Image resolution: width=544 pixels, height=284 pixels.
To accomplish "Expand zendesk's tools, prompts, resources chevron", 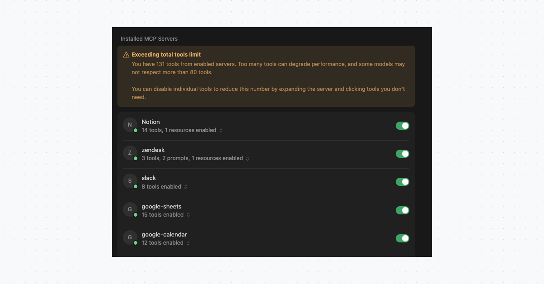I will 248,158.
